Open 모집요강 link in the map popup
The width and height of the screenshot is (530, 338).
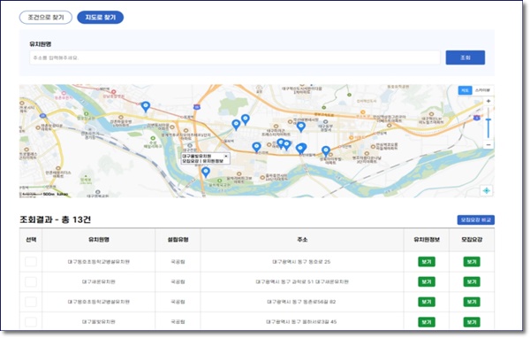pyautogui.click(x=191, y=161)
